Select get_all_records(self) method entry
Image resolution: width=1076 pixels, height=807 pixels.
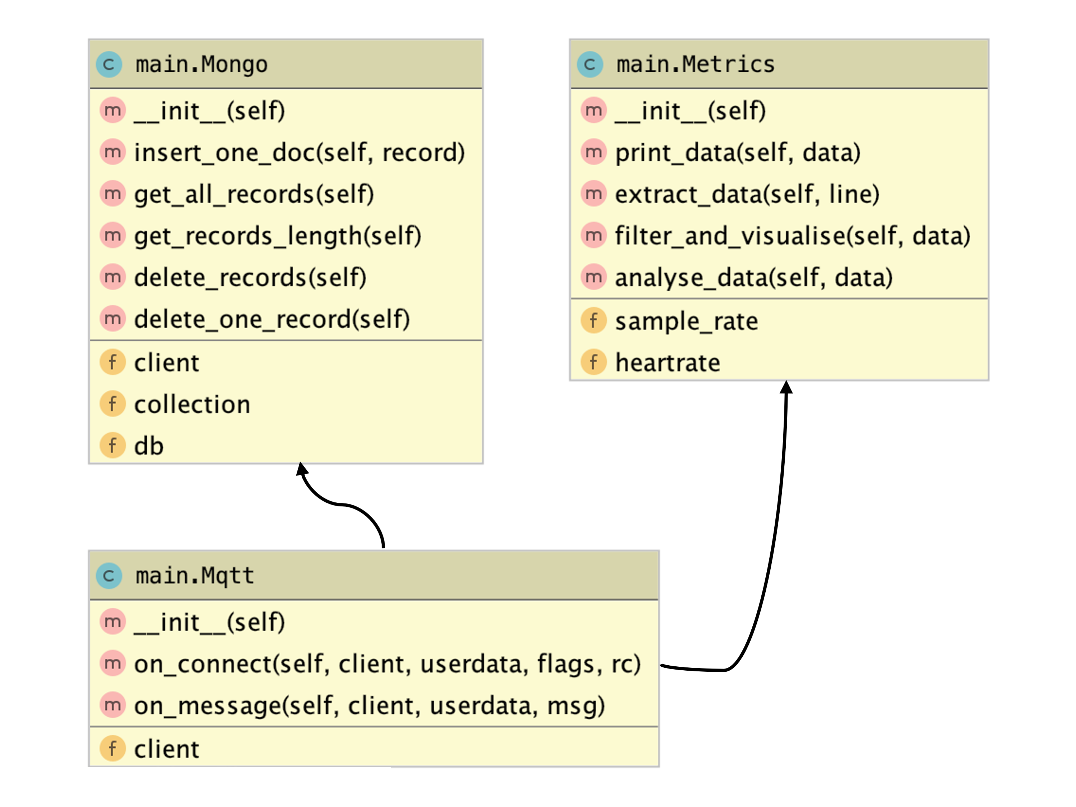254,194
